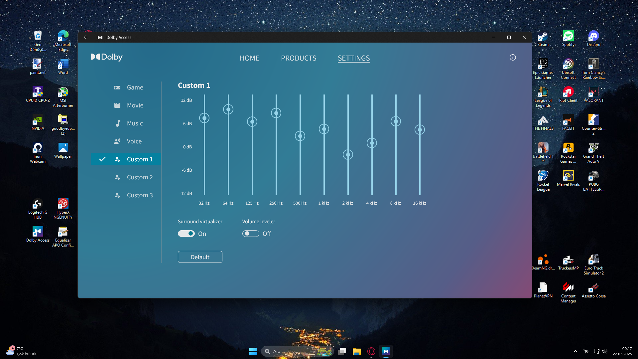This screenshot has height=359, width=638.
Task: Open volume control in system tray
Action: point(604,351)
